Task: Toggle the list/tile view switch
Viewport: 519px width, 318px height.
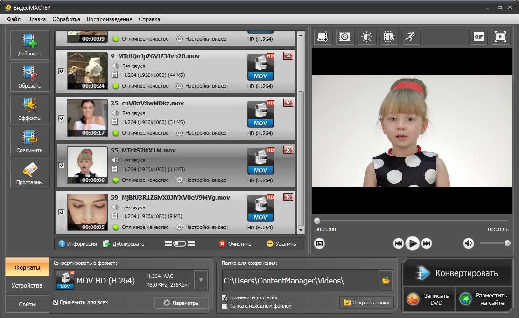Action: 180,243
